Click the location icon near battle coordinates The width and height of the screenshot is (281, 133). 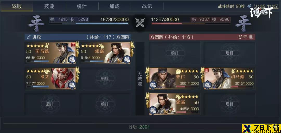click(249, 6)
